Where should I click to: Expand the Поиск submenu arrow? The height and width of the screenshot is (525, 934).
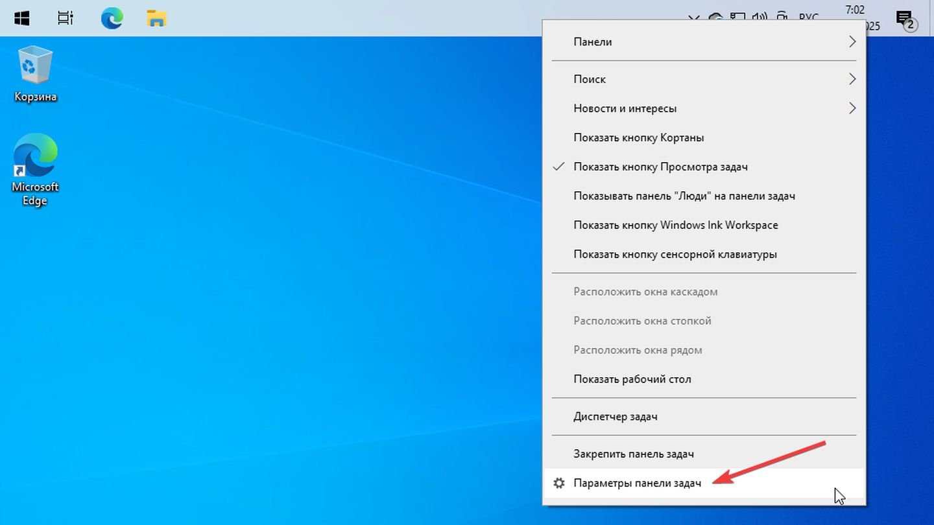coord(852,79)
